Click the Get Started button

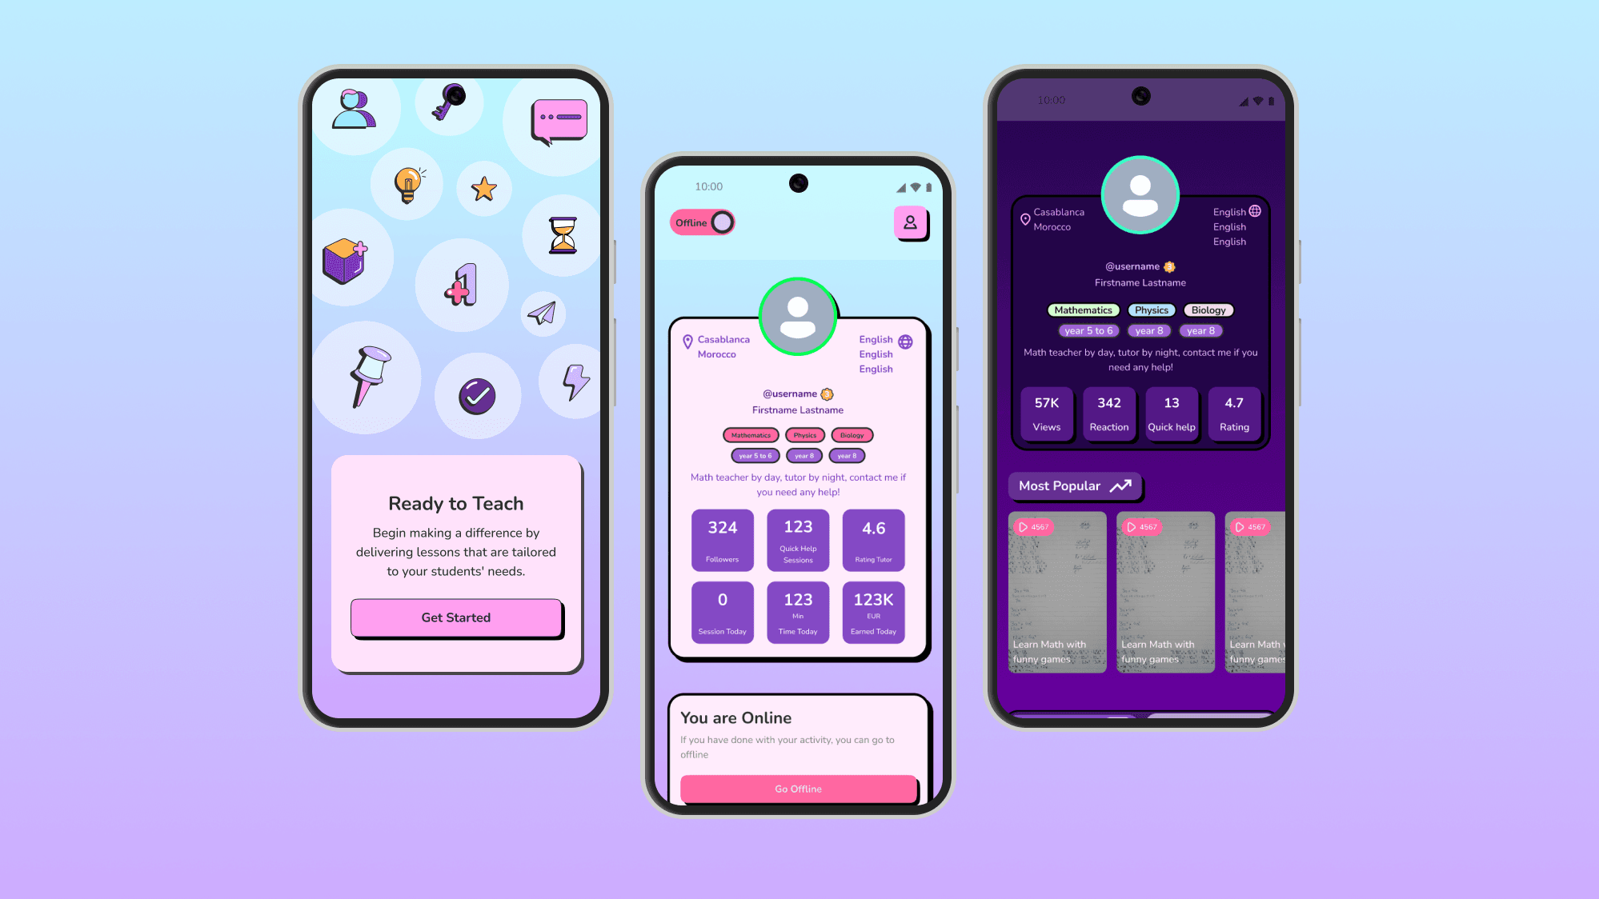coord(455,617)
